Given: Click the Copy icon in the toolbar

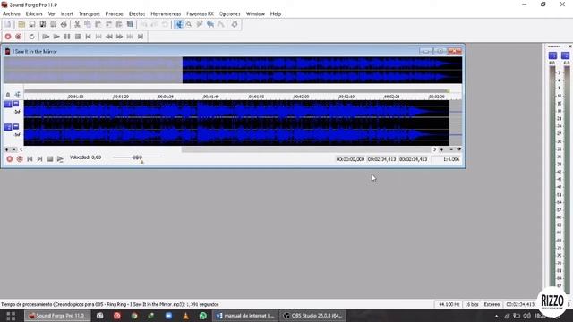Looking at the screenshot, I should point(88,24).
